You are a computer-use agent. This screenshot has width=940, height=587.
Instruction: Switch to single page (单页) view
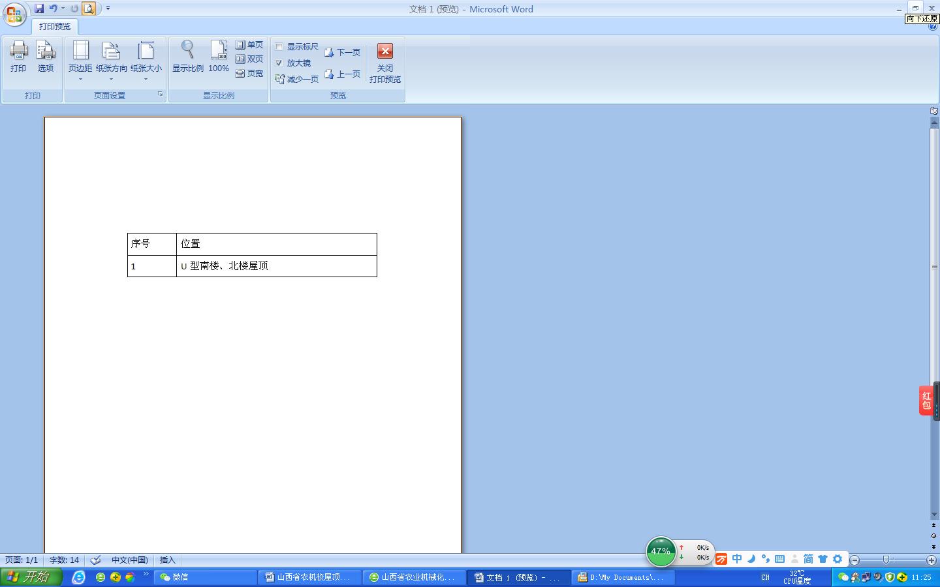point(249,44)
